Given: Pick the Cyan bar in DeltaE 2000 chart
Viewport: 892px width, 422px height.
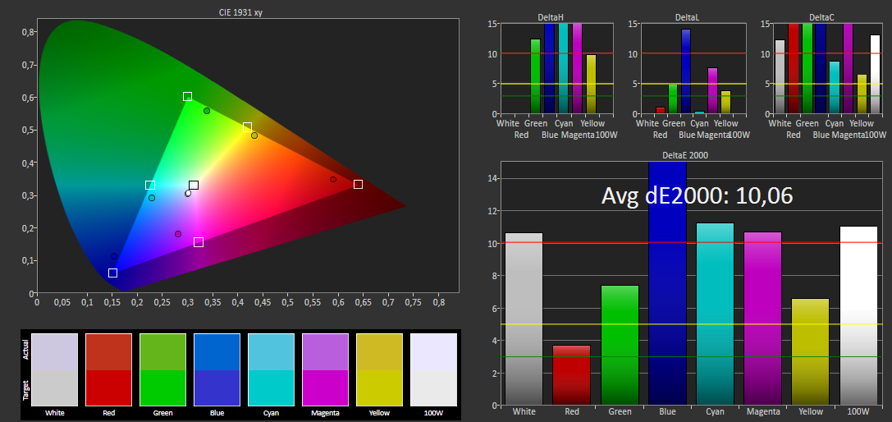Looking at the screenshot, I should (715, 314).
